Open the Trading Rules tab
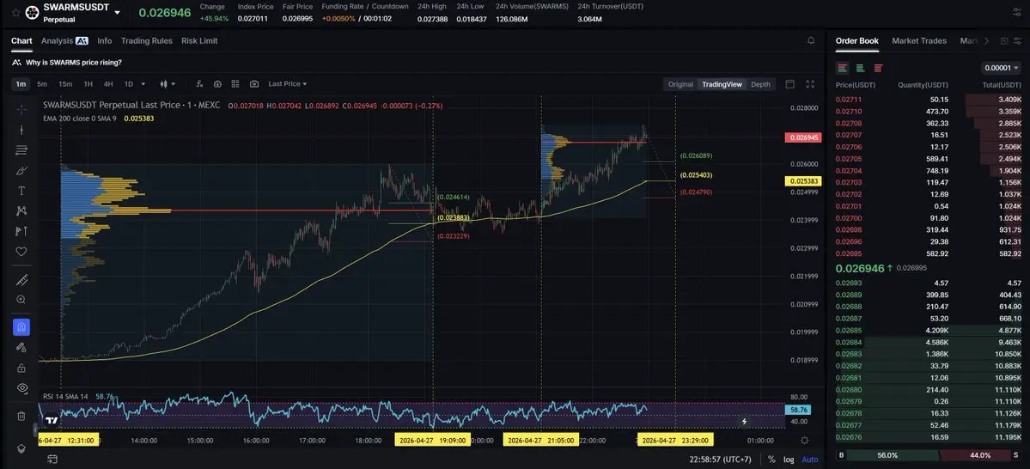 (147, 40)
